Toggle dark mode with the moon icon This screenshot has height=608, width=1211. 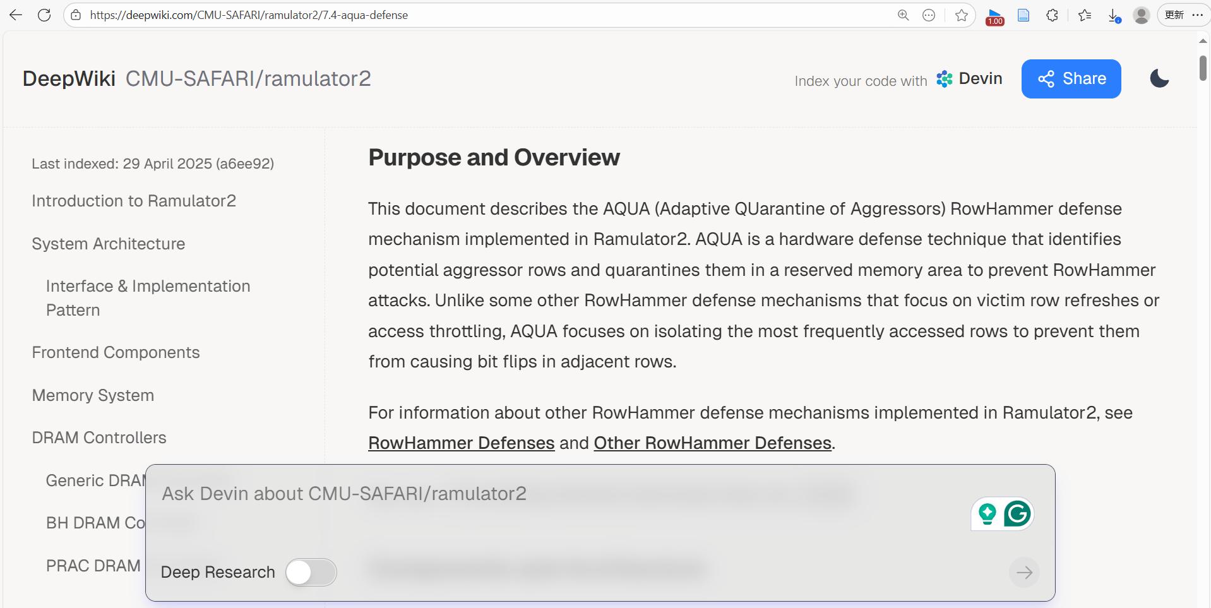[x=1159, y=79]
